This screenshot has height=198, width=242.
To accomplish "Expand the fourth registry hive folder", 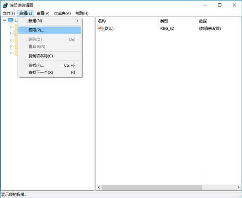I will pos(10,46).
